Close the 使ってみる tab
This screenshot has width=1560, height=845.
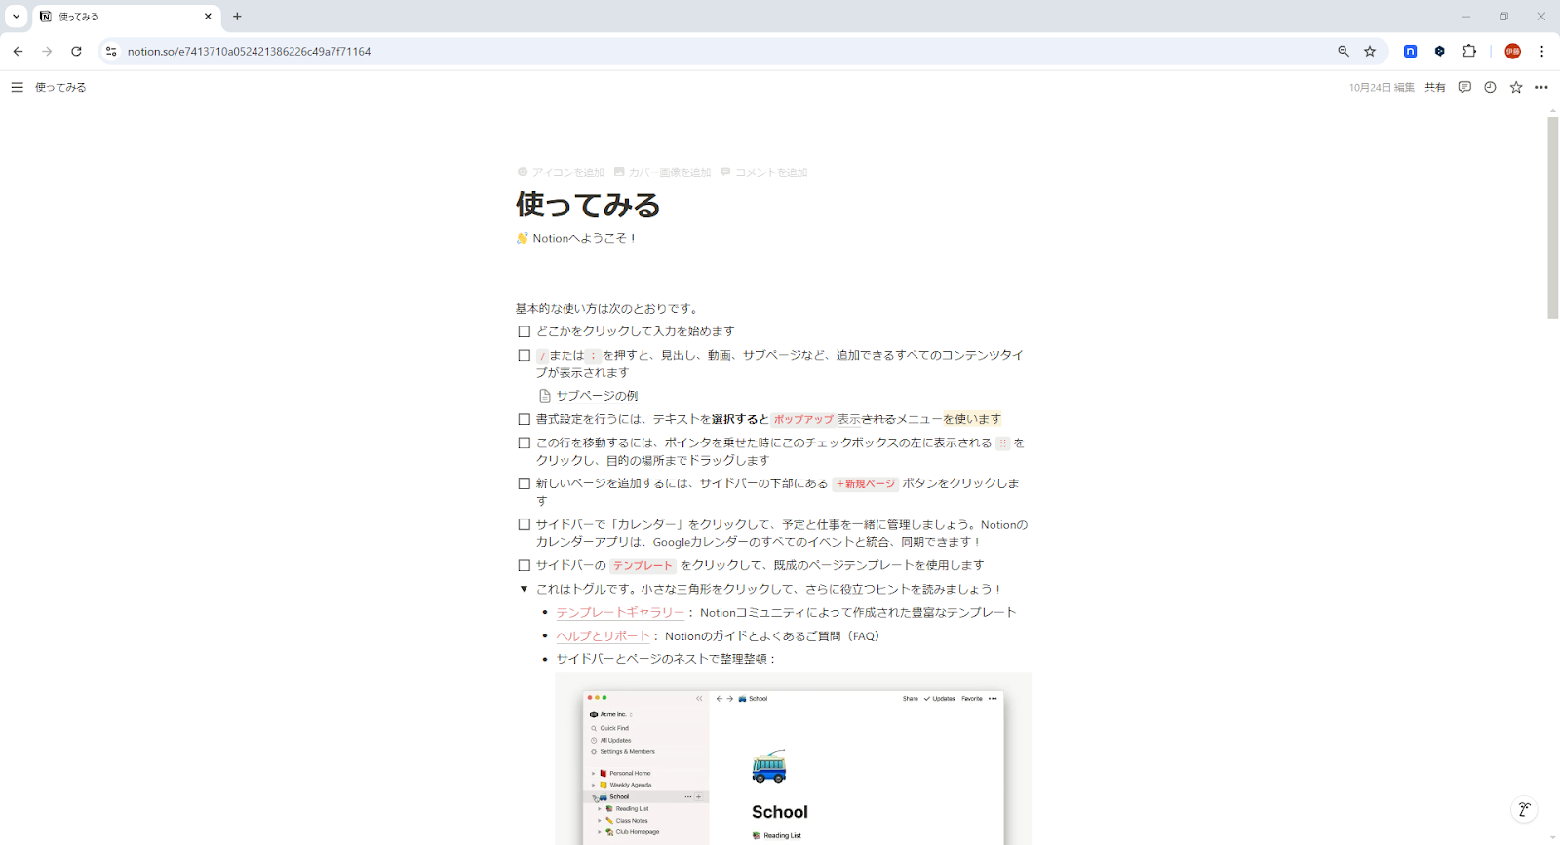point(208,17)
